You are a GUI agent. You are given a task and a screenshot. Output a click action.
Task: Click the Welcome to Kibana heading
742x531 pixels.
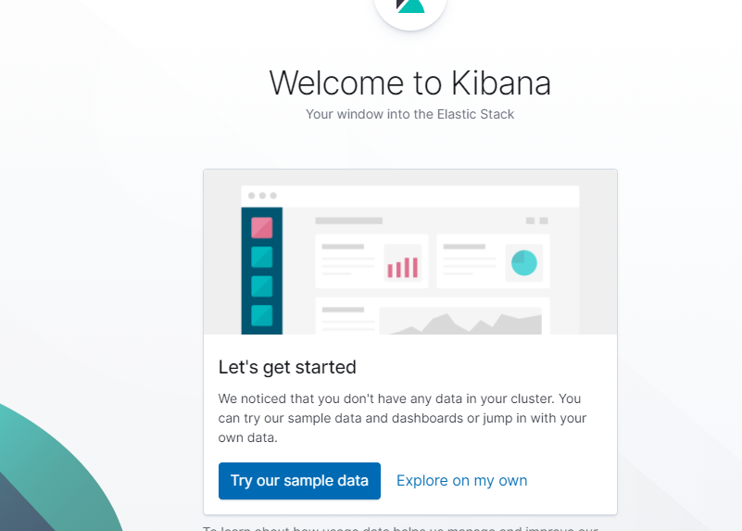pyautogui.click(x=409, y=83)
